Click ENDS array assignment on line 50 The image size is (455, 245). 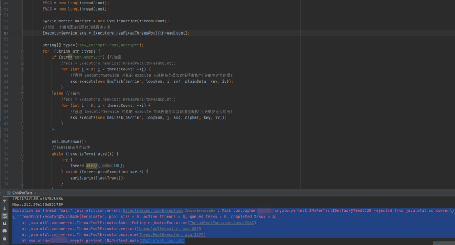pos(76,9)
